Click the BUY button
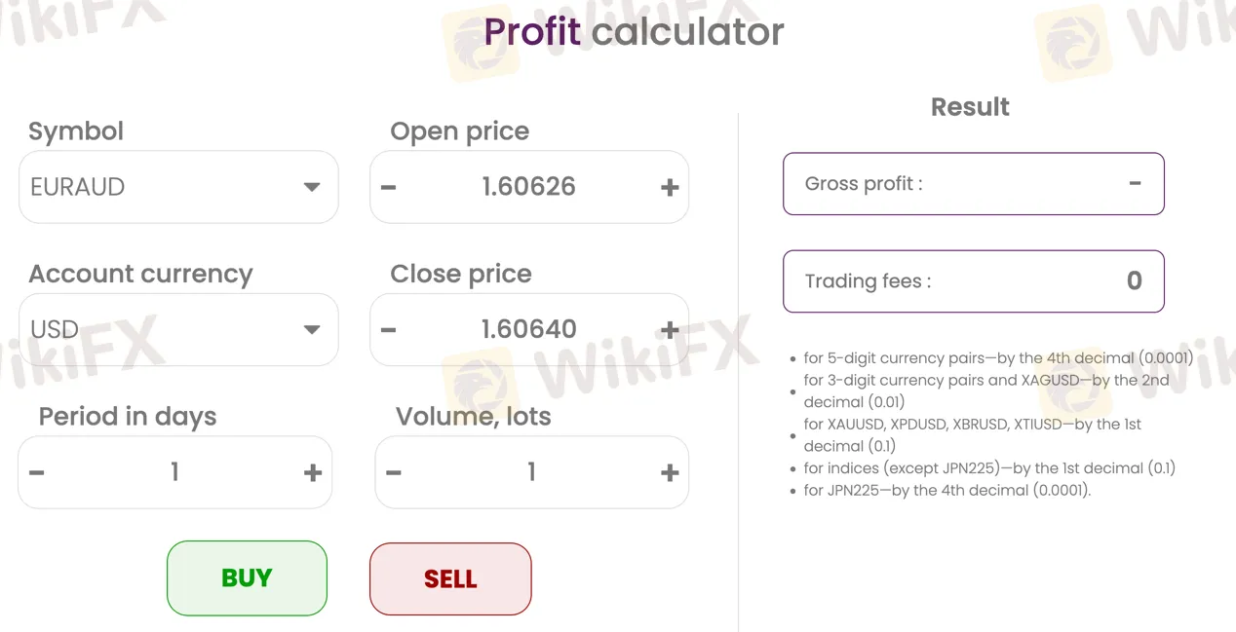Viewport: 1236px width, 632px height. [x=247, y=577]
